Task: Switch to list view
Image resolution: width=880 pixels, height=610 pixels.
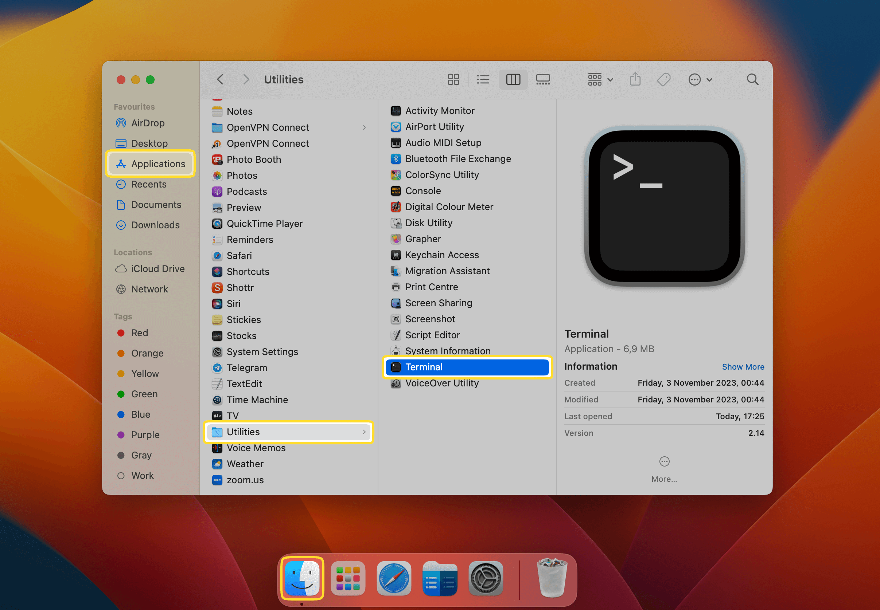Action: click(483, 79)
